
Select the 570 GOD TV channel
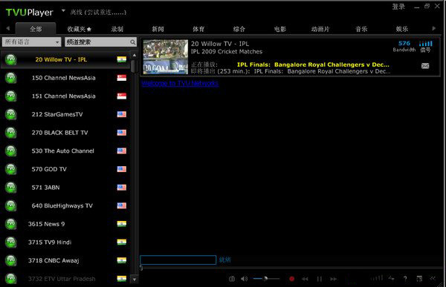[x=65, y=169]
